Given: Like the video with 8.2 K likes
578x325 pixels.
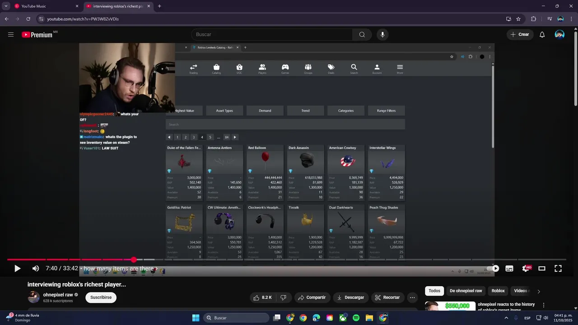Looking at the screenshot, I should click(x=262, y=297).
